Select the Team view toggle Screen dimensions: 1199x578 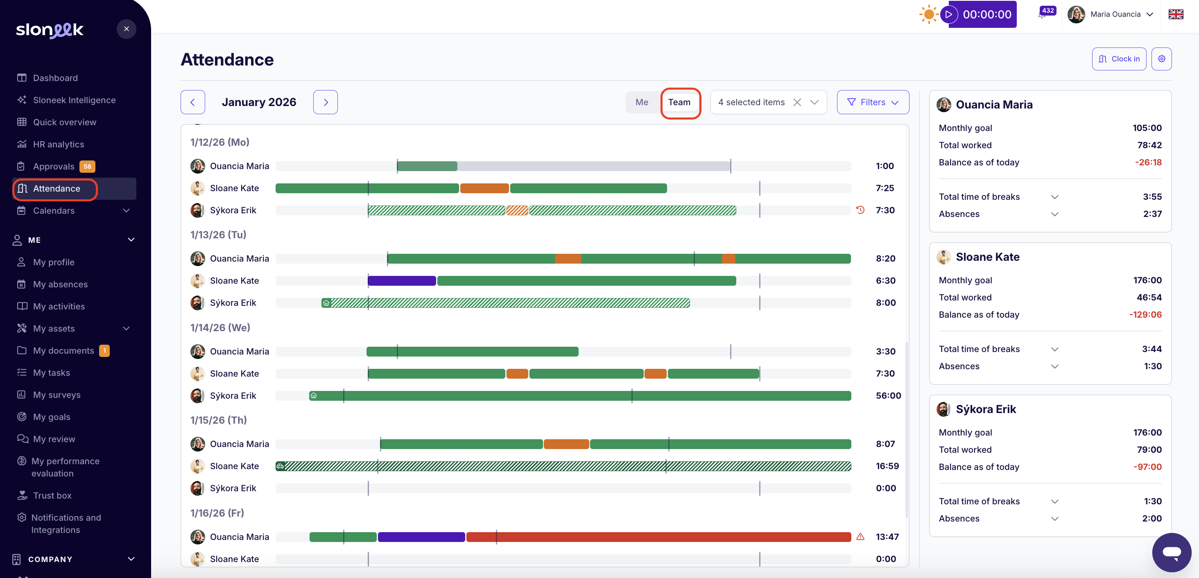(x=679, y=102)
